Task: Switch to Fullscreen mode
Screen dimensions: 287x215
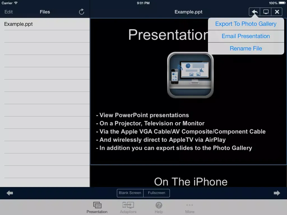Action: [x=156, y=193]
